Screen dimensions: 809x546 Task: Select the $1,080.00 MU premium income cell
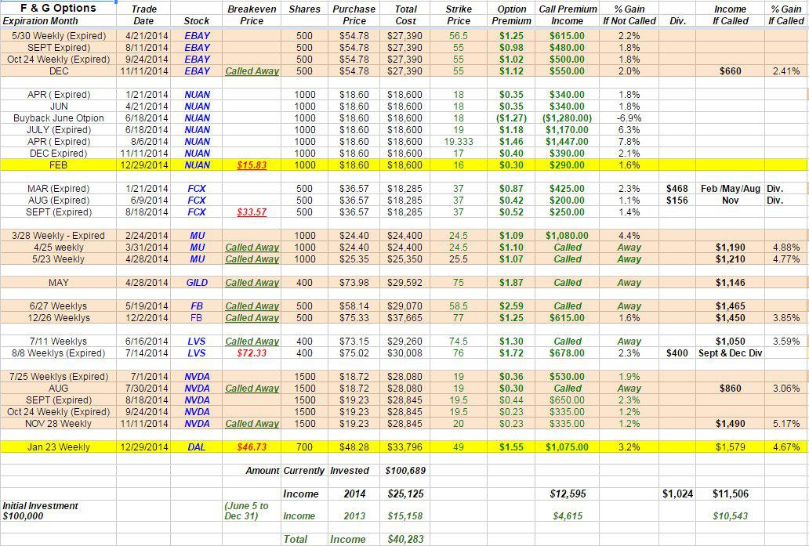568,236
